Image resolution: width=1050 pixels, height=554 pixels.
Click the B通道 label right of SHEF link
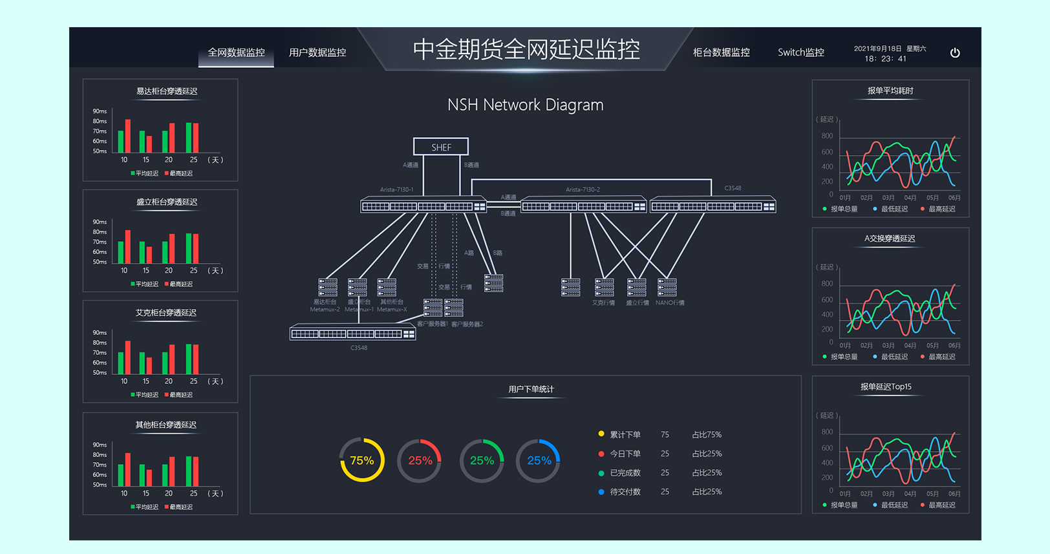click(x=471, y=165)
